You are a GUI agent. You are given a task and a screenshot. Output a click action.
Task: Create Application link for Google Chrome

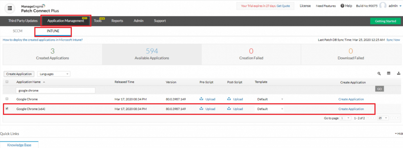click(x=351, y=99)
